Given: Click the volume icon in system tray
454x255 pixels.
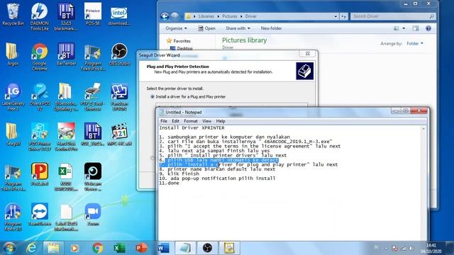Looking at the screenshot, I should [x=411, y=248].
